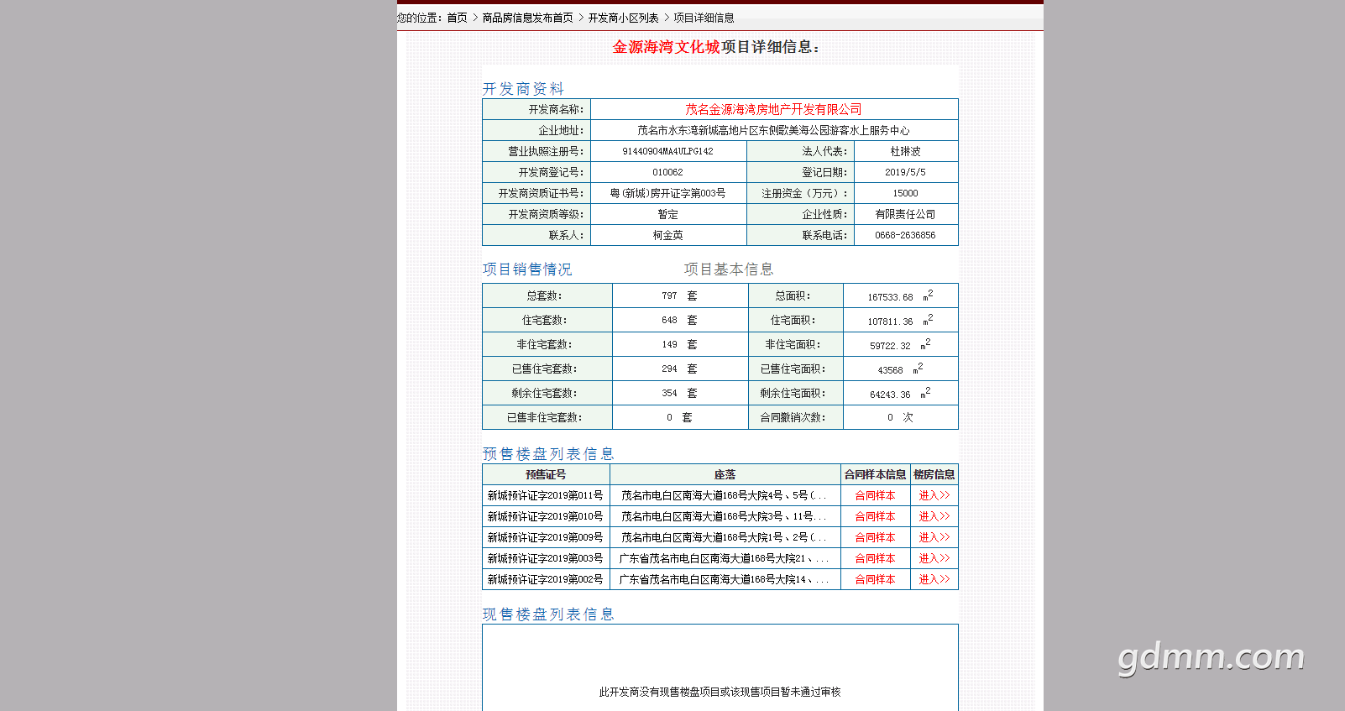Viewport: 1345px width, 711px height.
Task: Click the 合同样本信息 column header
Action: click(875, 474)
